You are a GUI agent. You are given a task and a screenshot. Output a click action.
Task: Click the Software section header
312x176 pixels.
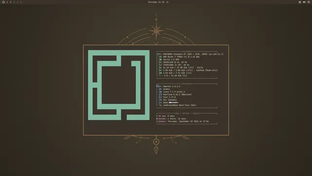[187, 84]
